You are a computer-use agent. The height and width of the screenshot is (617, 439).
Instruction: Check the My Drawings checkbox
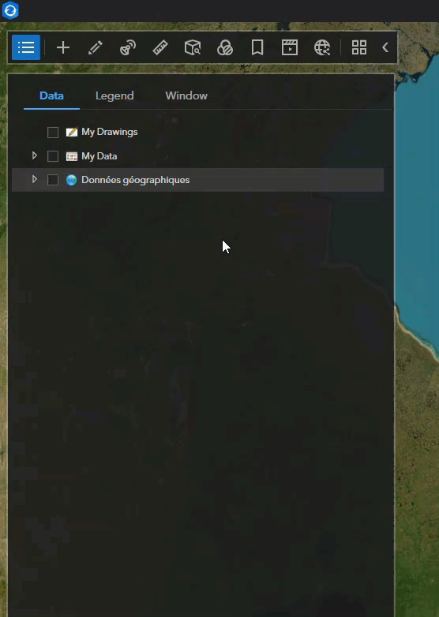coord(53,133)
